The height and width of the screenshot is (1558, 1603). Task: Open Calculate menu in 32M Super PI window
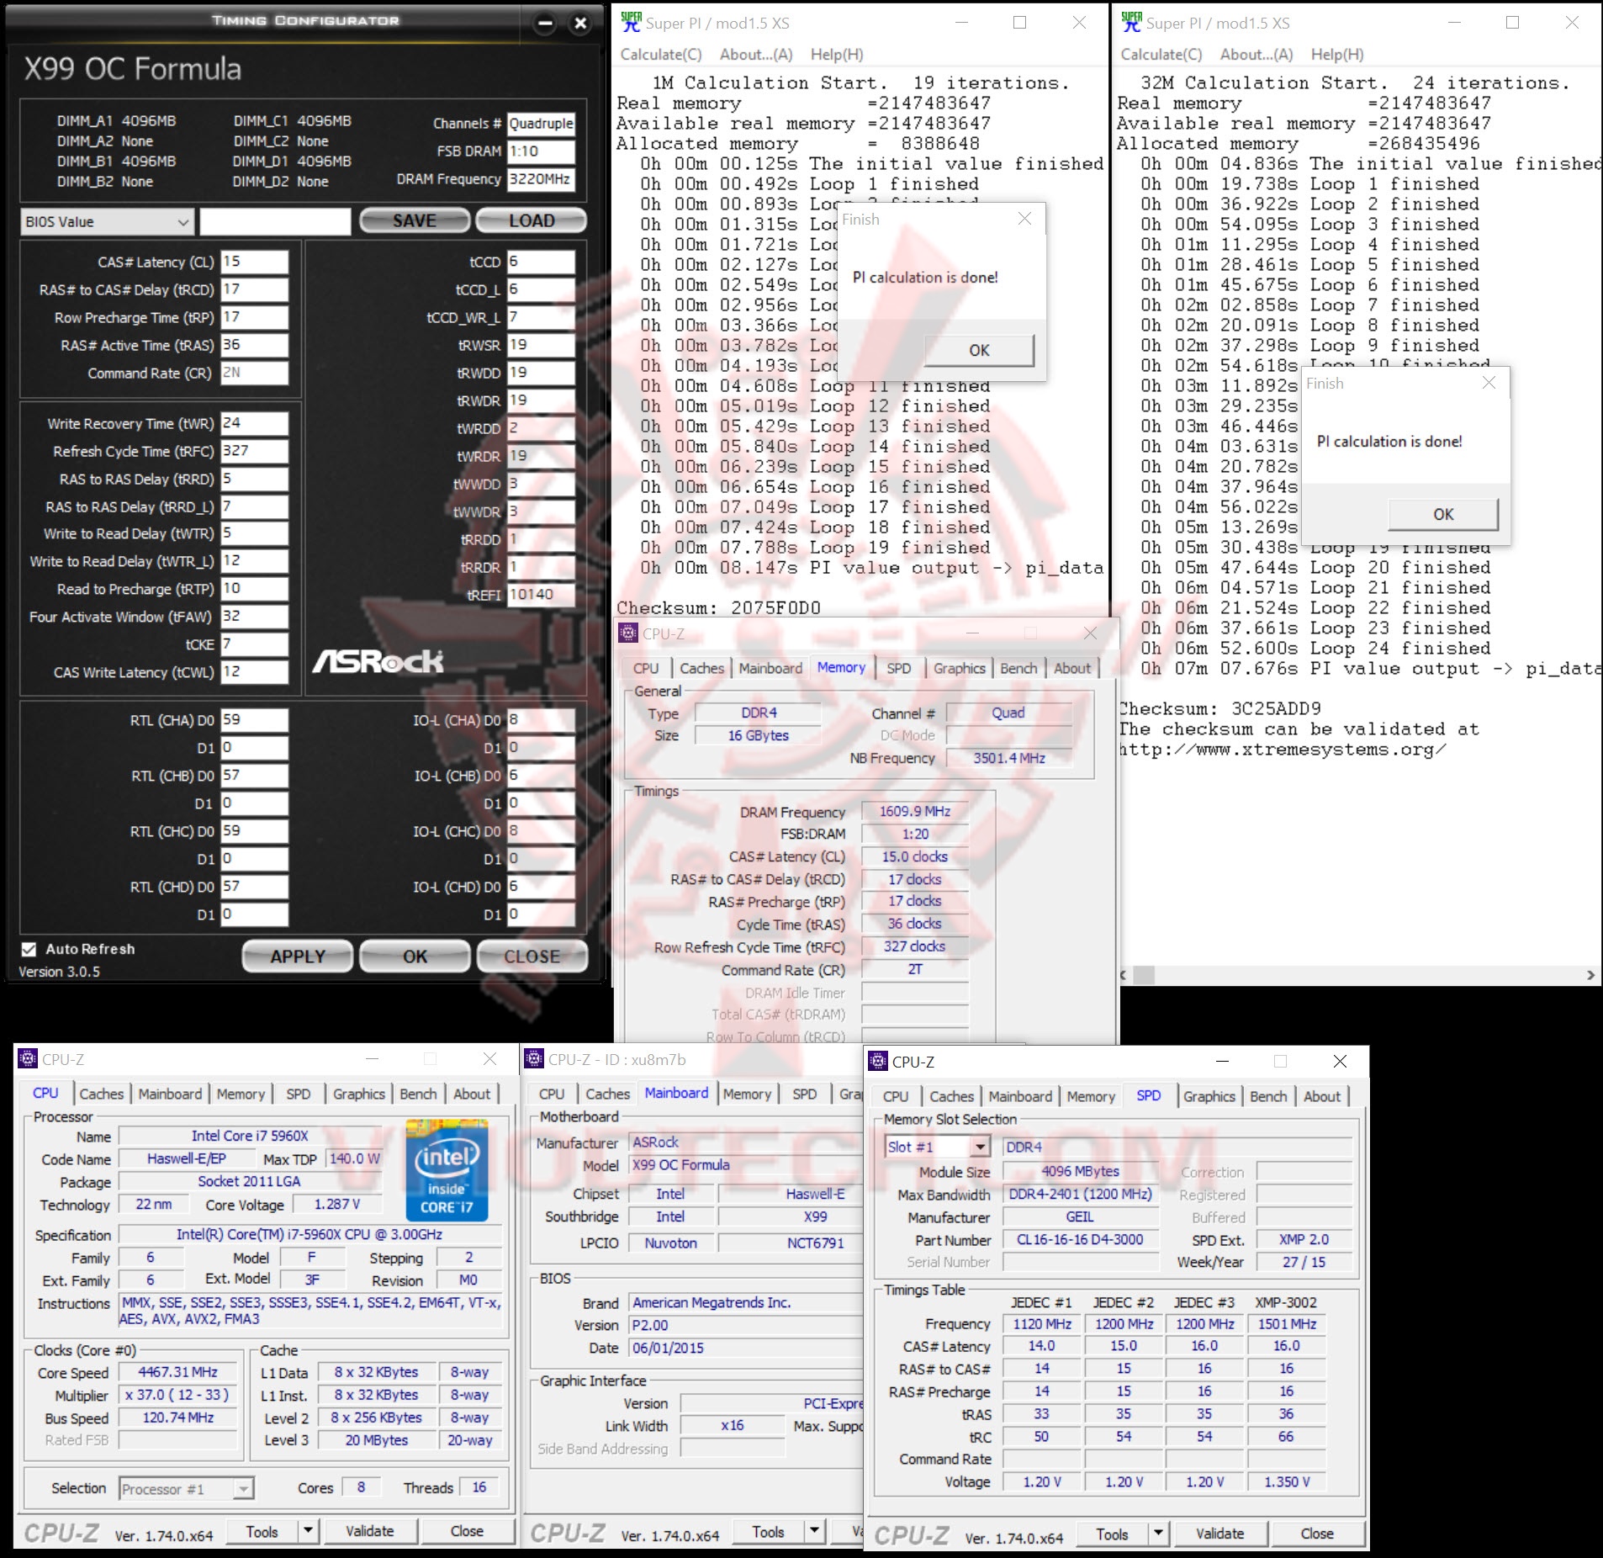pos(1161,55)
